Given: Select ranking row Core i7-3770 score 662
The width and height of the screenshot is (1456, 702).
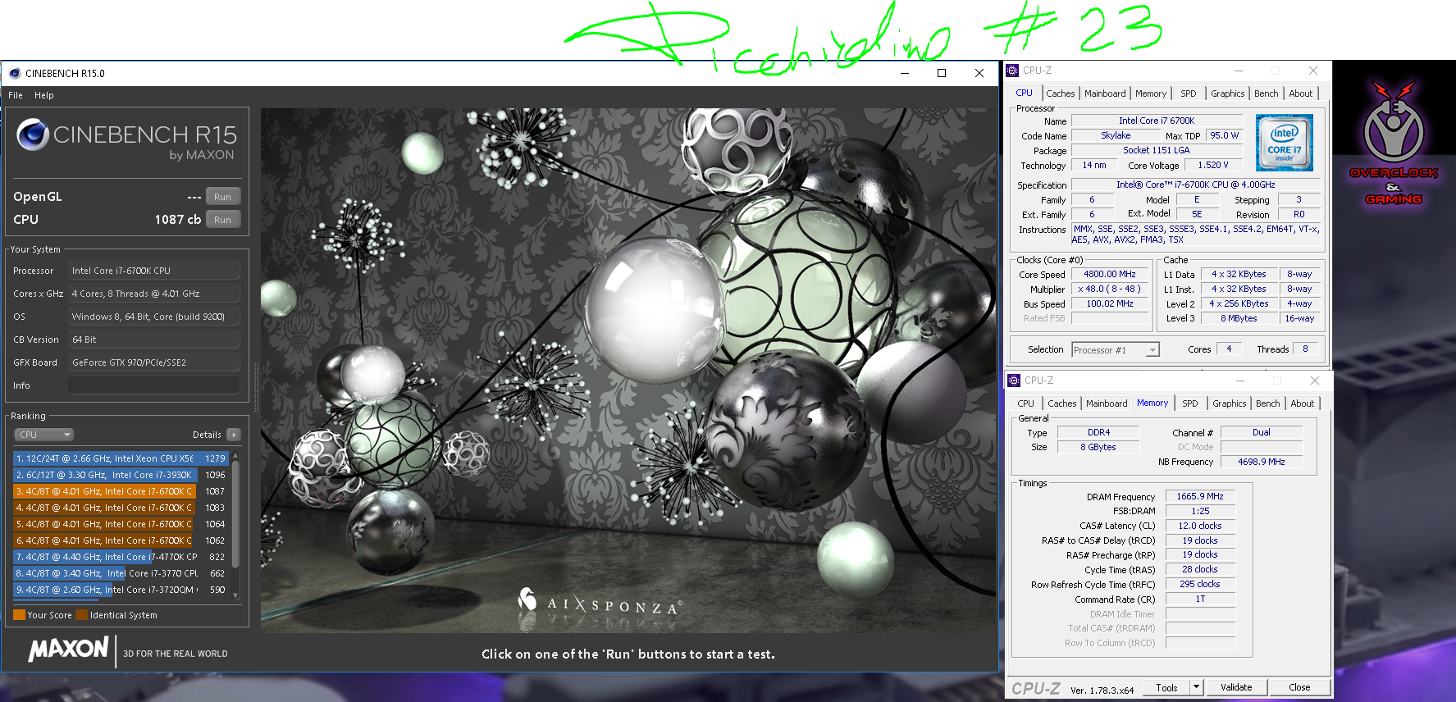Looking at the screenshot, I should pos(121,573).
